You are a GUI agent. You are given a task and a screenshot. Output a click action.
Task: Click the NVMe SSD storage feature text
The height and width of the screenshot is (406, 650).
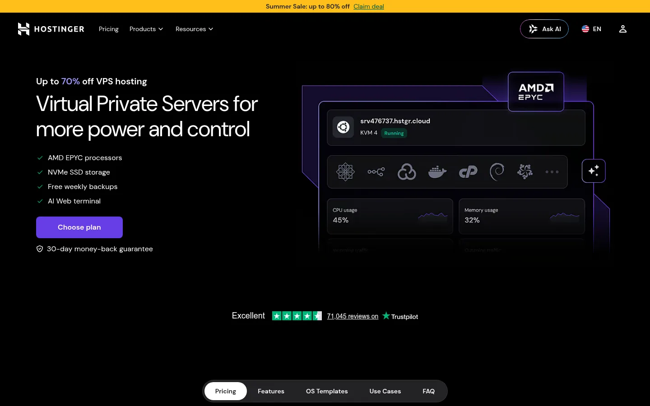tap(79, 172)
